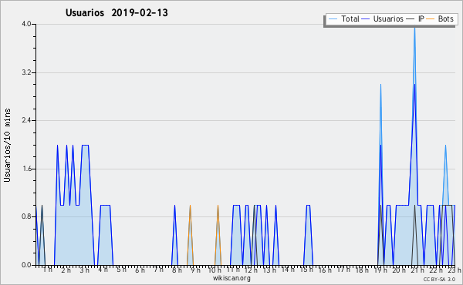Click the Usuarios/10 mins axis title

7,145
